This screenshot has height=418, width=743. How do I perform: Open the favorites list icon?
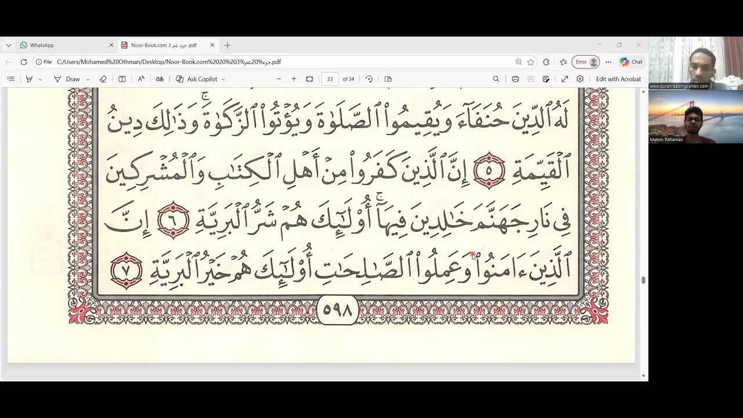tap(563, 62)
